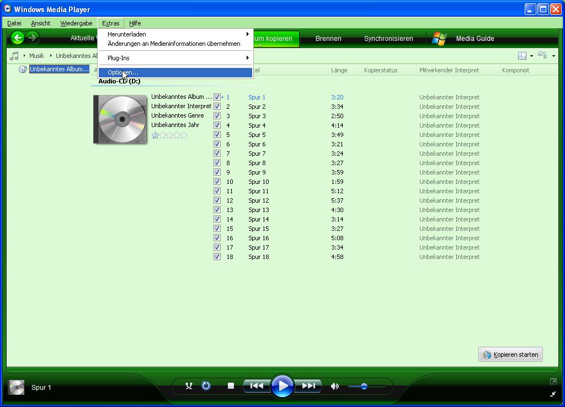565x407 pixels.
Task: Uncheck track 2 checkbox
Action: tap(217, 107)
